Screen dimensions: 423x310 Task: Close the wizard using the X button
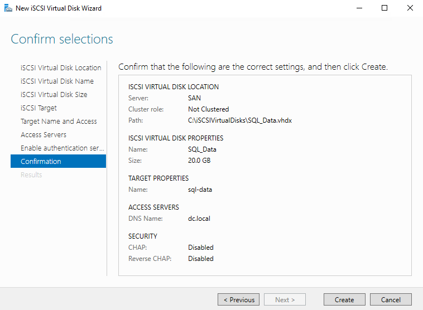coord(410,8)
